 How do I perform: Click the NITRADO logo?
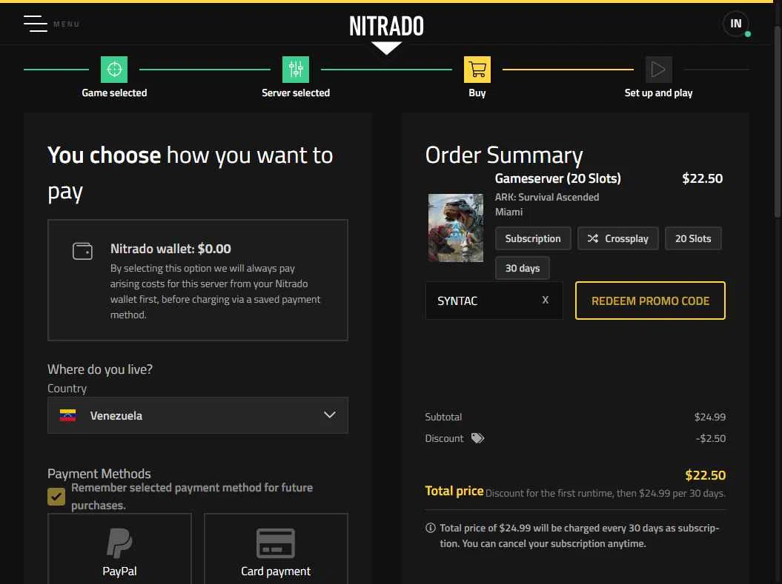click(x=386, y=27)
